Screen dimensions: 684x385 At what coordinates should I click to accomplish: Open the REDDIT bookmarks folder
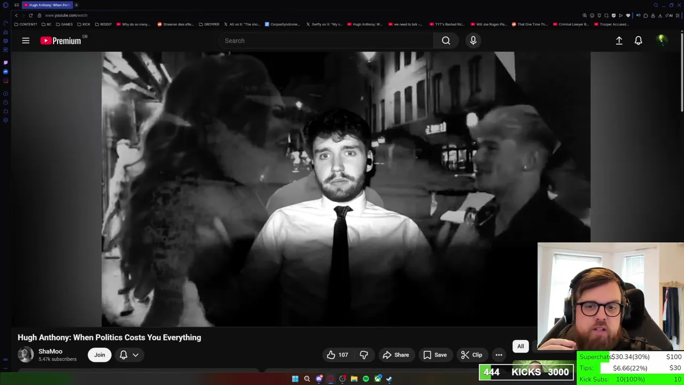pyautogui.click(x=103, y=24)
